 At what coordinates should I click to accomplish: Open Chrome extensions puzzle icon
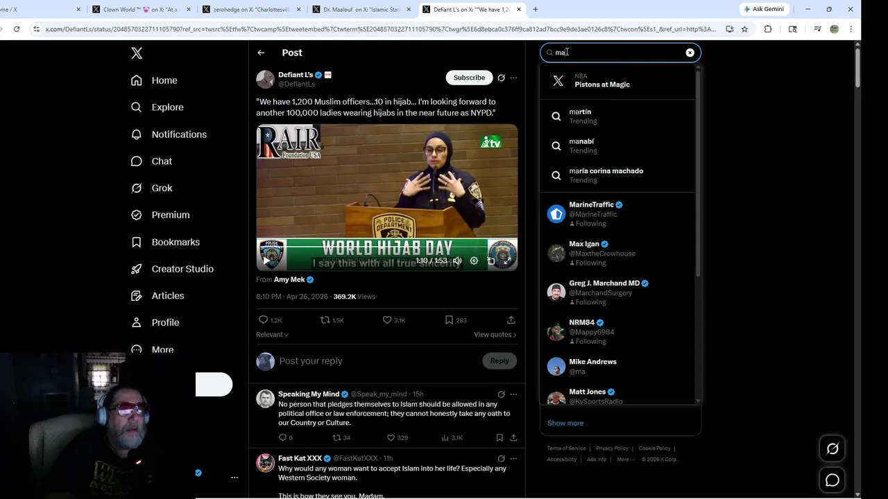768,29
